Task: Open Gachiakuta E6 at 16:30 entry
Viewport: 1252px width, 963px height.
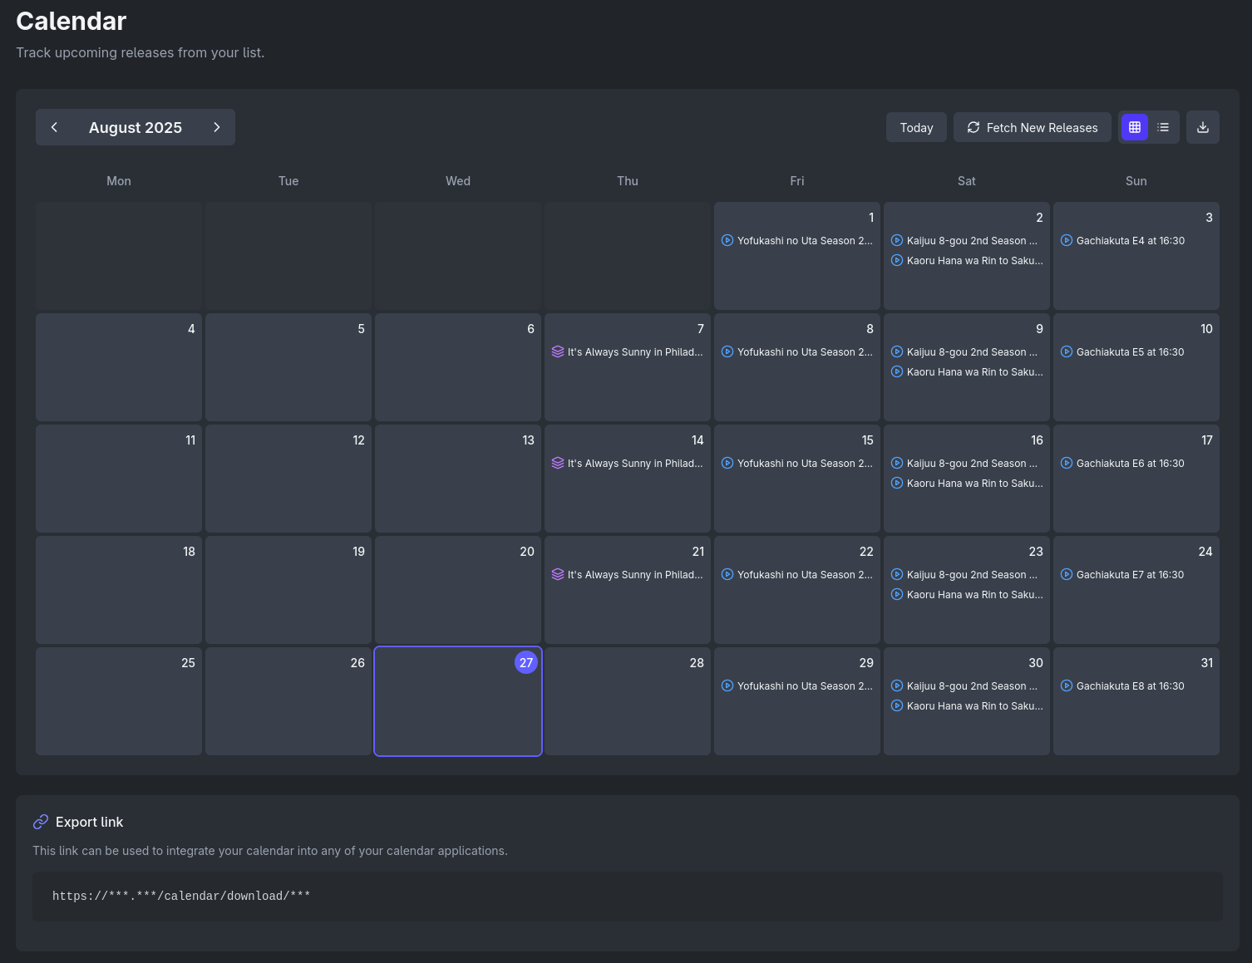Action: 1130,464
